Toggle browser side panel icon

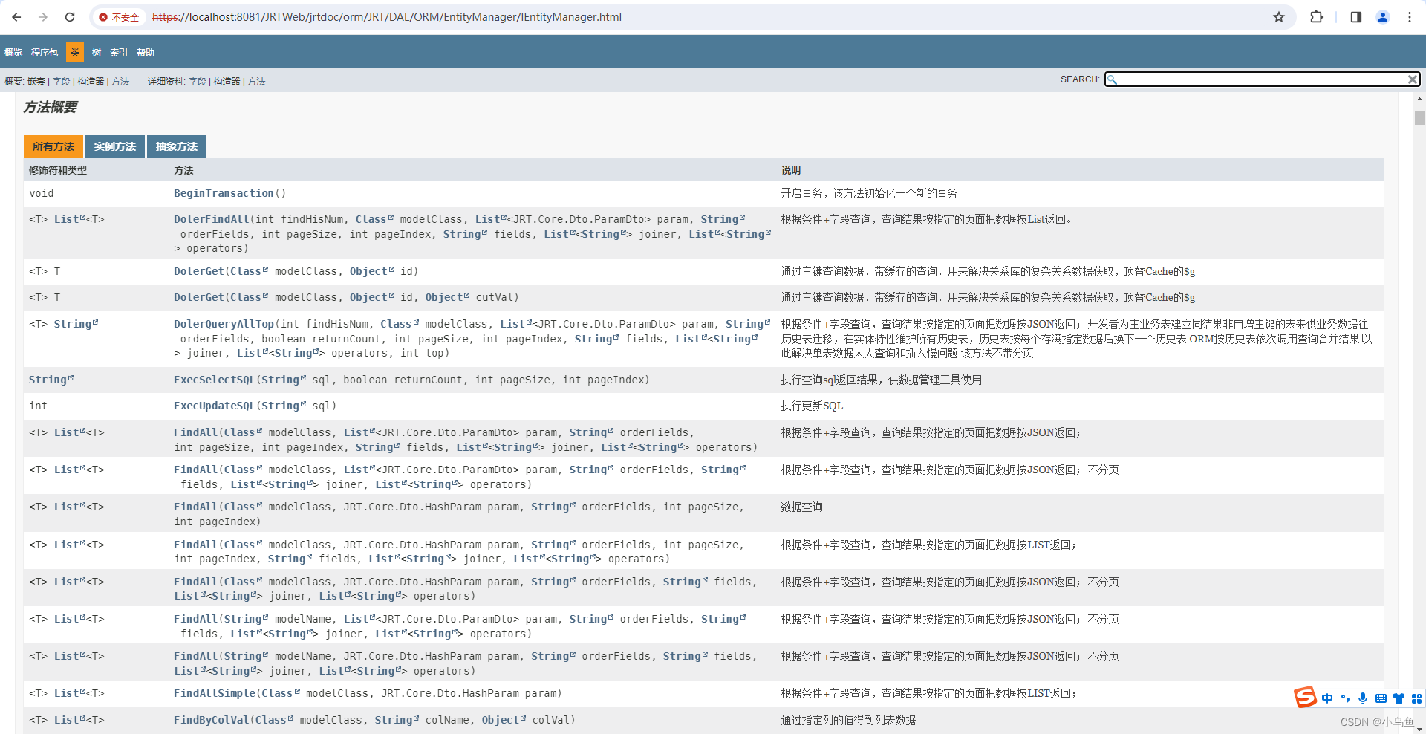pos(1356,17)
